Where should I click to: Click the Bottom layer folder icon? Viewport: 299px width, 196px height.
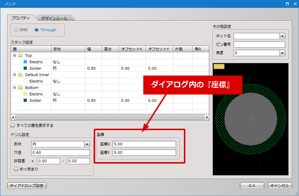click(20, 88)
